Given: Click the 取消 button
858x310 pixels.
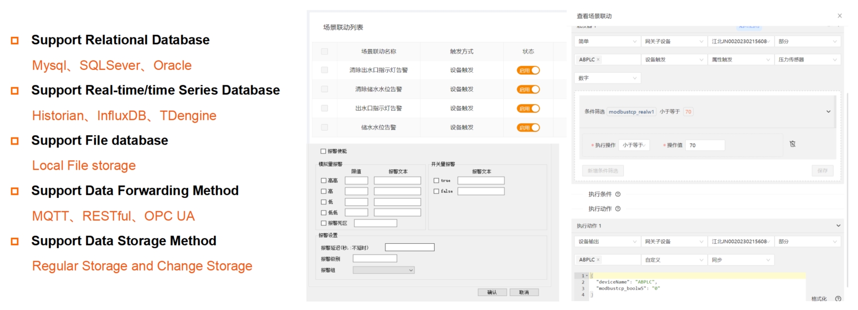Looking at the screenshot, I should pos(524,293).
